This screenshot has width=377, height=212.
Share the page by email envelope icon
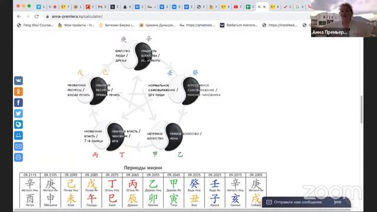coord(18,147)
